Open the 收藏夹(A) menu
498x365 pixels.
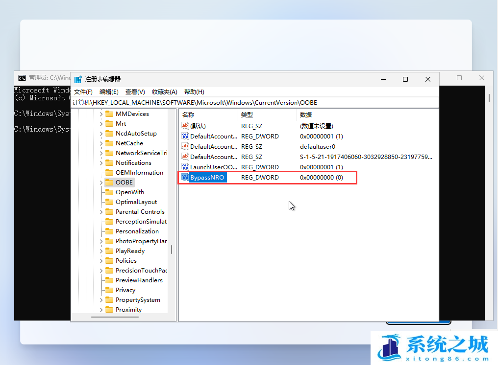(x=165, y=92)
